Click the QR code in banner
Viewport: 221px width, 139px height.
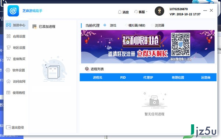(180, 44)
